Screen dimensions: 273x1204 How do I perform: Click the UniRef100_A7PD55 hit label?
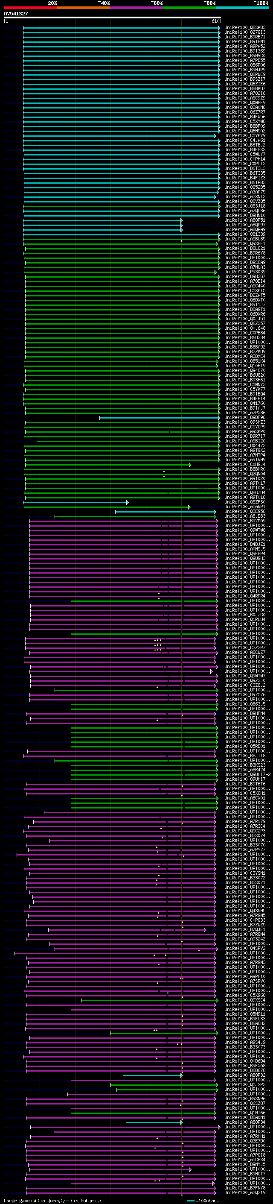pyautogui.click(x=245, y=61)
